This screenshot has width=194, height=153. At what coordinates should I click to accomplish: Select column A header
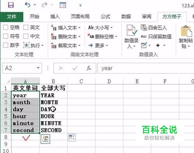point(25,81)
